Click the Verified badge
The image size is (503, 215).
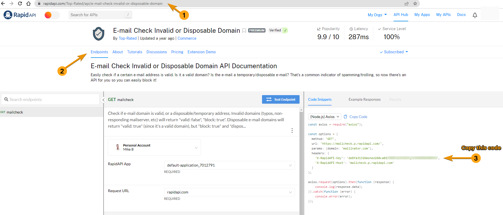[x=278, y=30]
